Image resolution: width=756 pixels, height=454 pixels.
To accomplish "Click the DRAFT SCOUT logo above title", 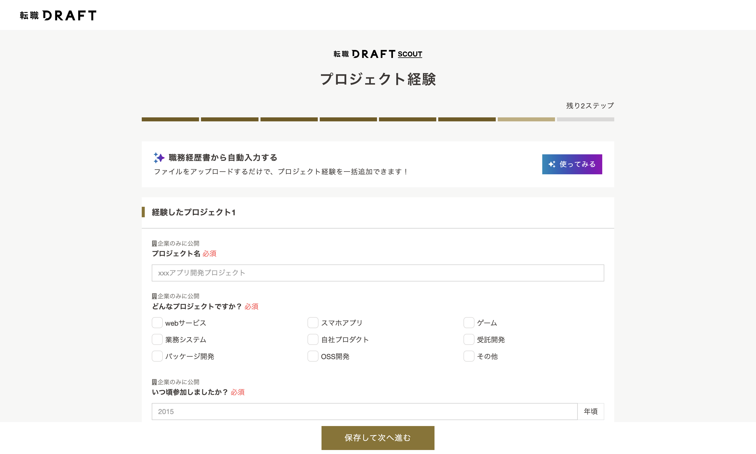I will tap(377, 54).
